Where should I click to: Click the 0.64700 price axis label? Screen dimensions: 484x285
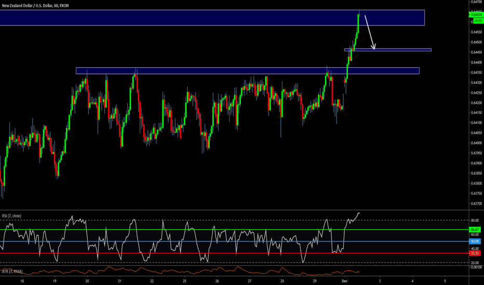(x=477, y=2)
